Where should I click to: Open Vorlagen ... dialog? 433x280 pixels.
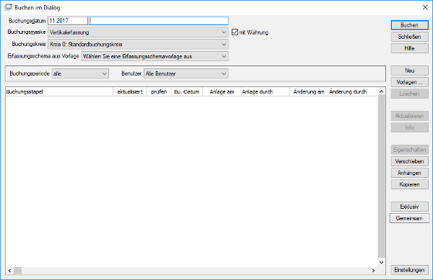click(x=409, y=82)
